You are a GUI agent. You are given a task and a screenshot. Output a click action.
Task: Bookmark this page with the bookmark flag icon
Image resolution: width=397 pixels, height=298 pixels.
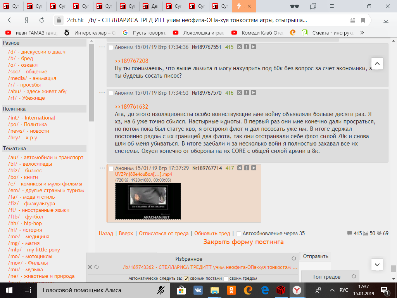(x=363, y=20)
